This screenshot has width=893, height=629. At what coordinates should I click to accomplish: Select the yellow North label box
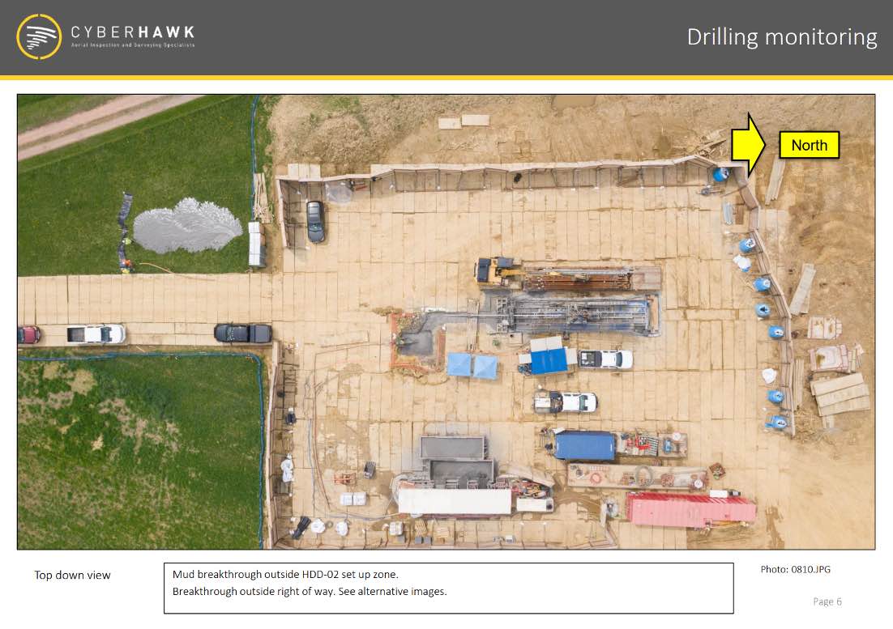point(809,145)
